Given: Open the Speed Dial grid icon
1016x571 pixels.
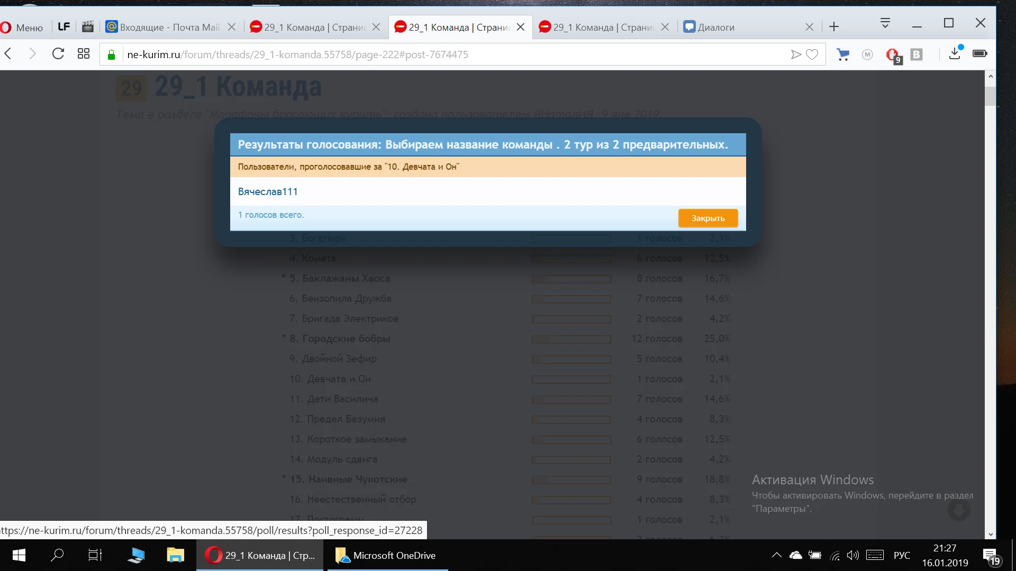Looking at the screenshot, I should tap(84, 54).
